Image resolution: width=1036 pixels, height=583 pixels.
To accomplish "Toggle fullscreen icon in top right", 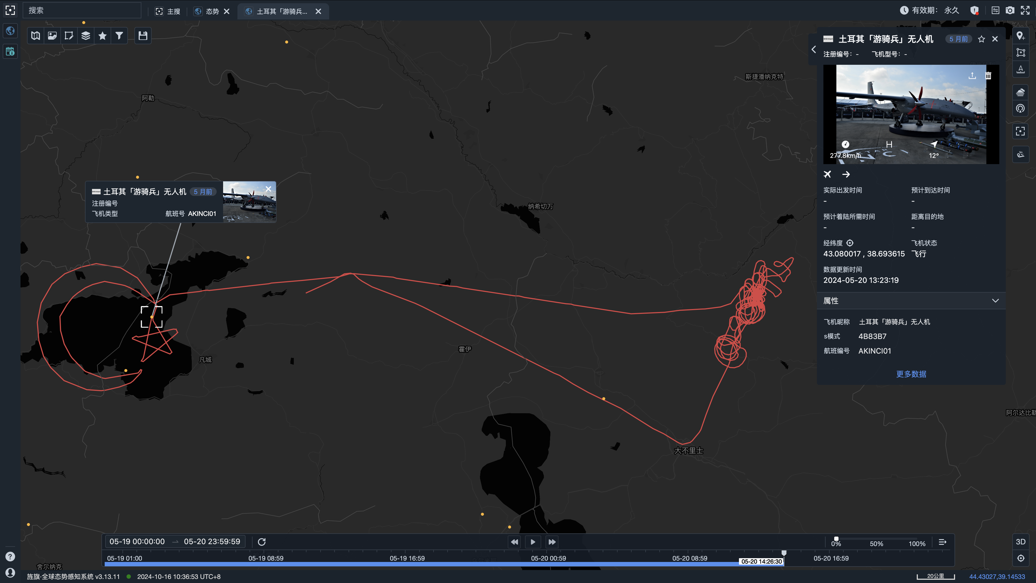I will tap(1025, 11).
